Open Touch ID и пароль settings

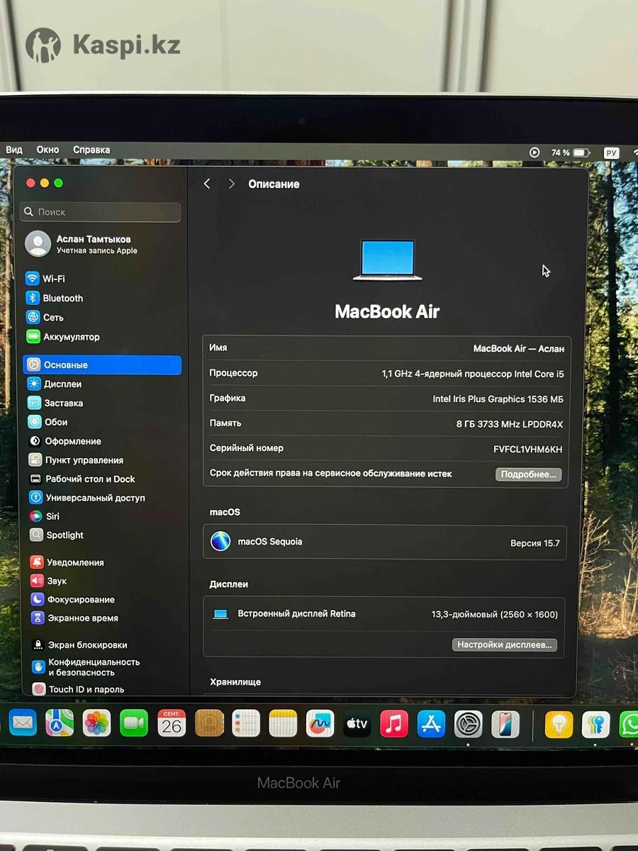click(86, 689)
